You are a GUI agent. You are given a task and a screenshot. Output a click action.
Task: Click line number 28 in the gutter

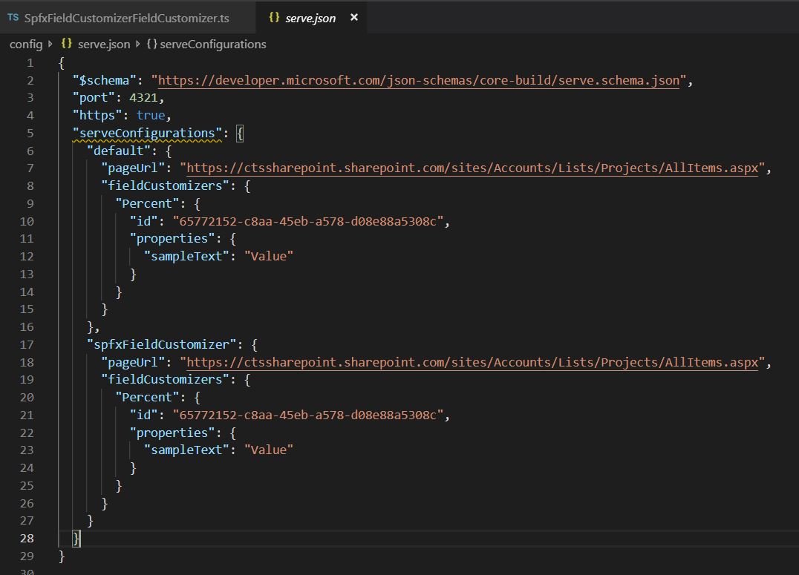[x=27, y=539]
